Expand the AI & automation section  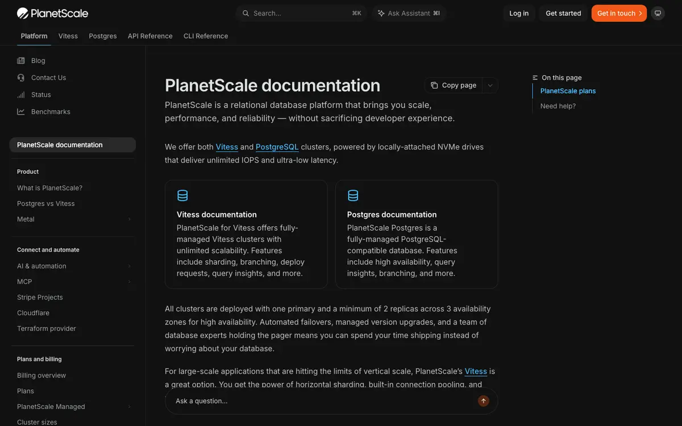pyautogui.click(x=130, y=266)
